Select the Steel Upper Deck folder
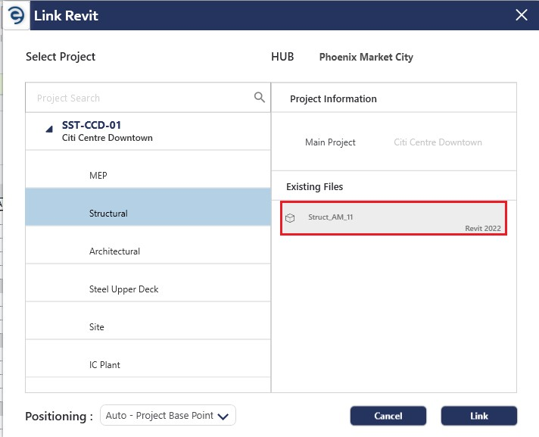This screenshot has height=437, width=539. click(123, 289)
